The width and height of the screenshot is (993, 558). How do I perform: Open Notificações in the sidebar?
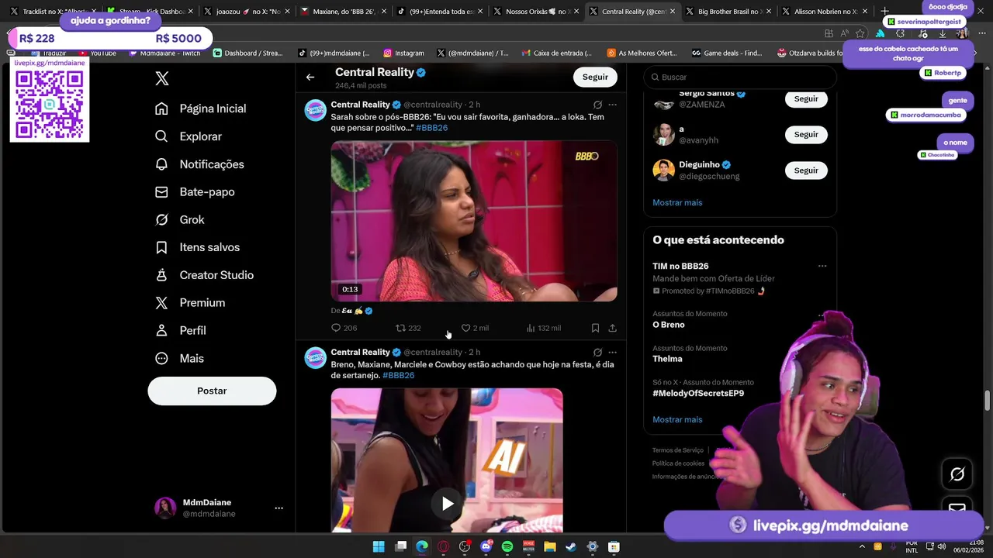click(x=199, y=164)
